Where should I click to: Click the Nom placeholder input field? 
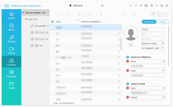153,34
